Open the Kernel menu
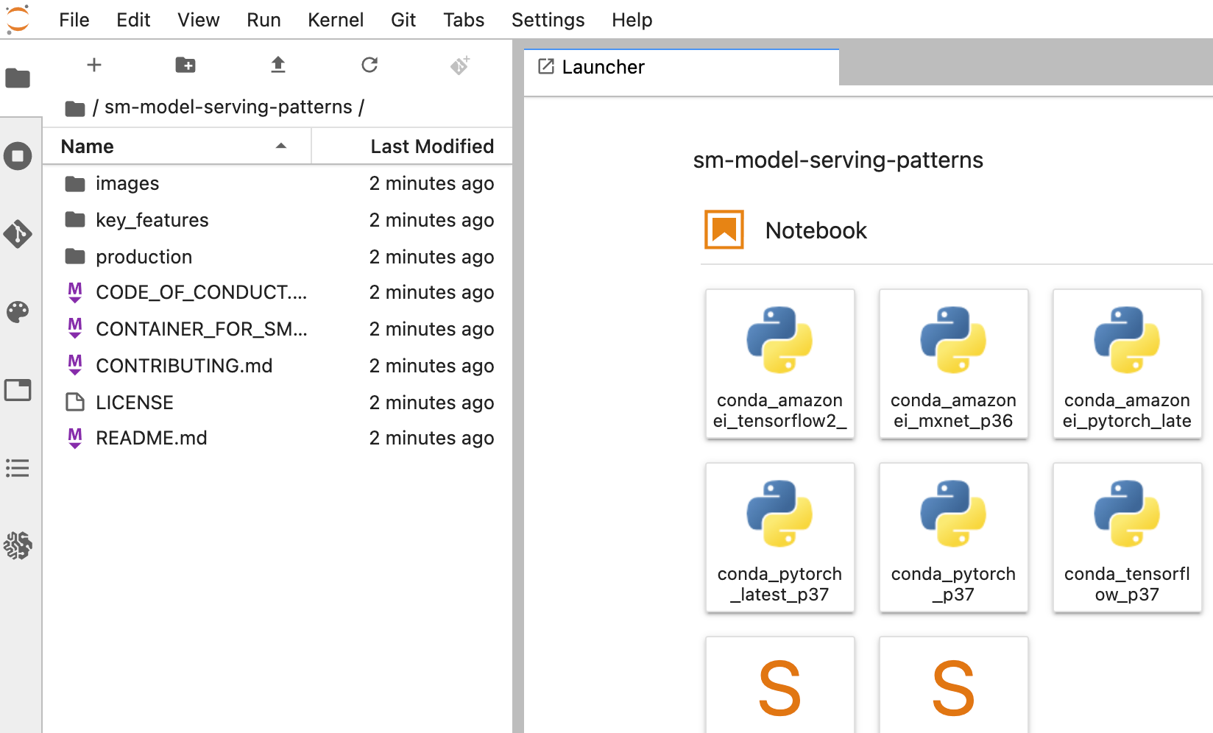 (x=336, y=20)
